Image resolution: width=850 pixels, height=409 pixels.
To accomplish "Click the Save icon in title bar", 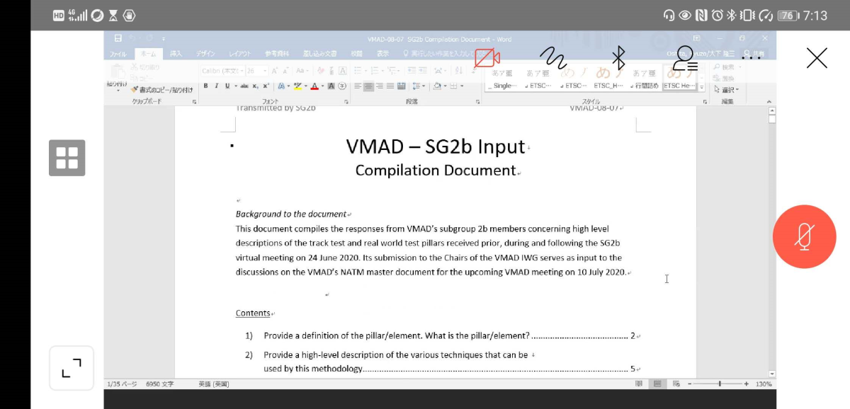I will (x=118, y=39).
